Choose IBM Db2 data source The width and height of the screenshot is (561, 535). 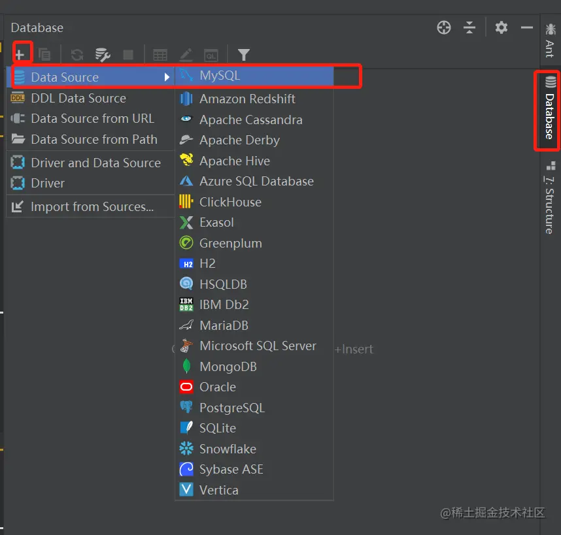254,304
